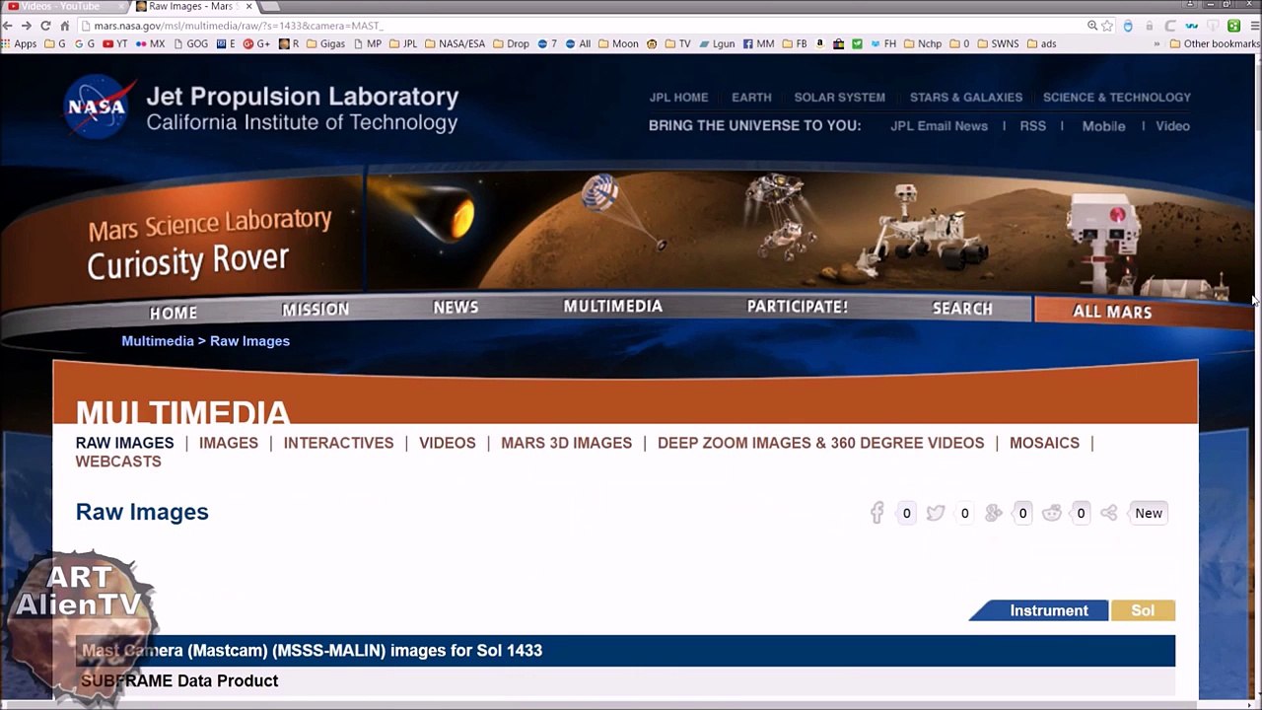Image resolution: width=1262 pixels, height=710 pixels.
Task: Open the VIDEOS section link
Action: (x=448, y=443)
